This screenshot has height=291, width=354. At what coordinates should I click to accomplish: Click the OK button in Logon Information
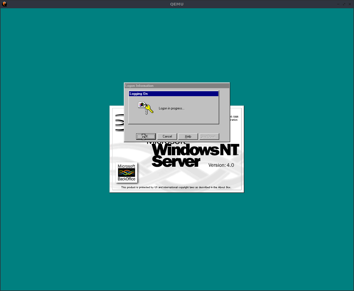146,136
